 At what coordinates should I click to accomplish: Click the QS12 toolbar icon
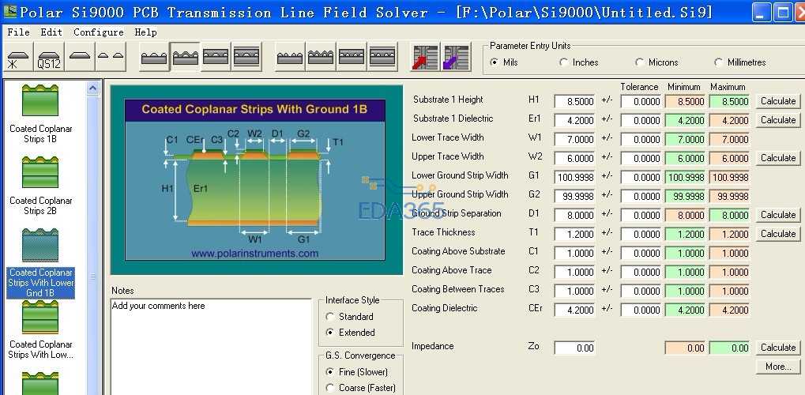(x=49, y=57)
